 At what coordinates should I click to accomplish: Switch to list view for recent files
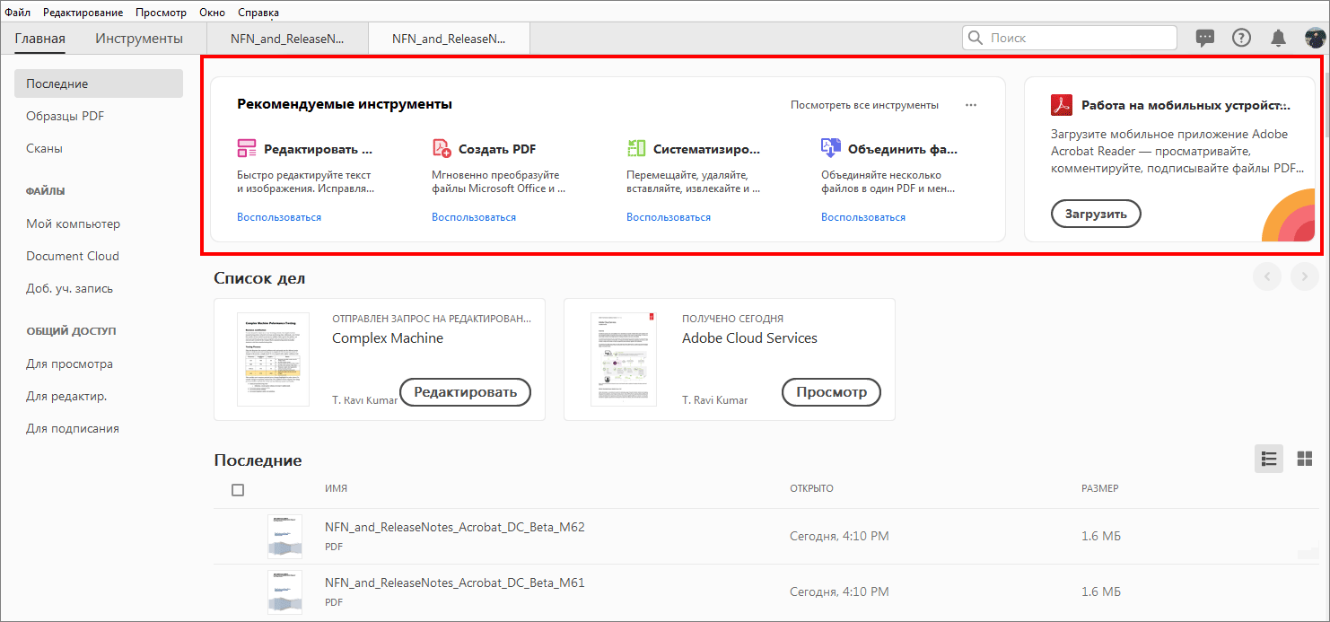pos(1268,459)
